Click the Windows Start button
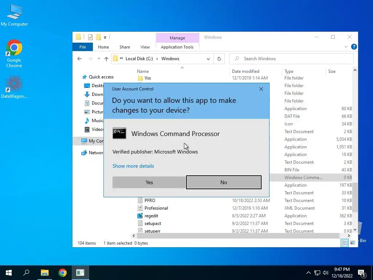 click(x=9, y=273)
